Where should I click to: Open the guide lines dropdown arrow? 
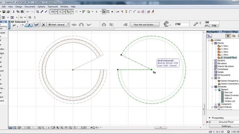pos(56,12)
